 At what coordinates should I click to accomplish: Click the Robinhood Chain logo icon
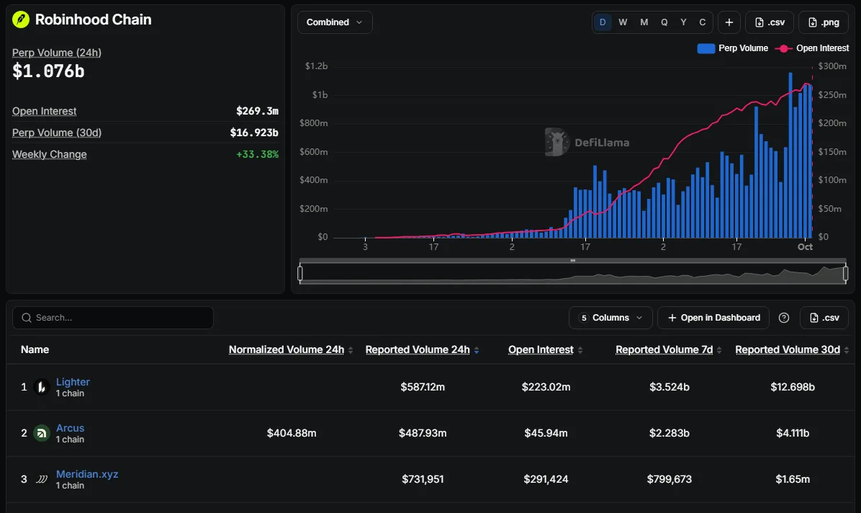pyautogui.click(x=21, y=19)
